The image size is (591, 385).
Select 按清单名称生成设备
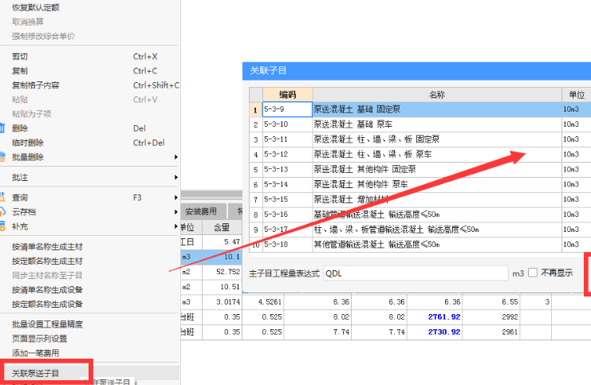[x=47, y=289]
